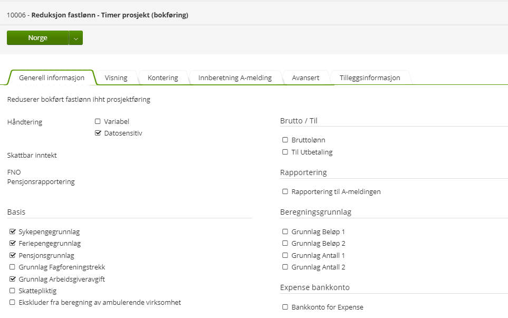Tick the Skattepliktig checkbox
508x318 pixels.
click(x=12, y=291)
